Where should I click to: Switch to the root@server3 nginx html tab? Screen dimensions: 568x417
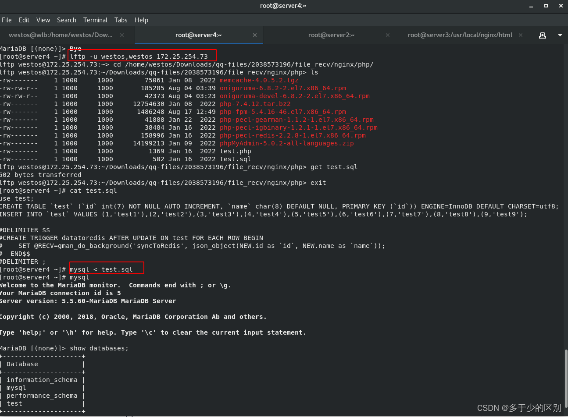coord(460,35)
